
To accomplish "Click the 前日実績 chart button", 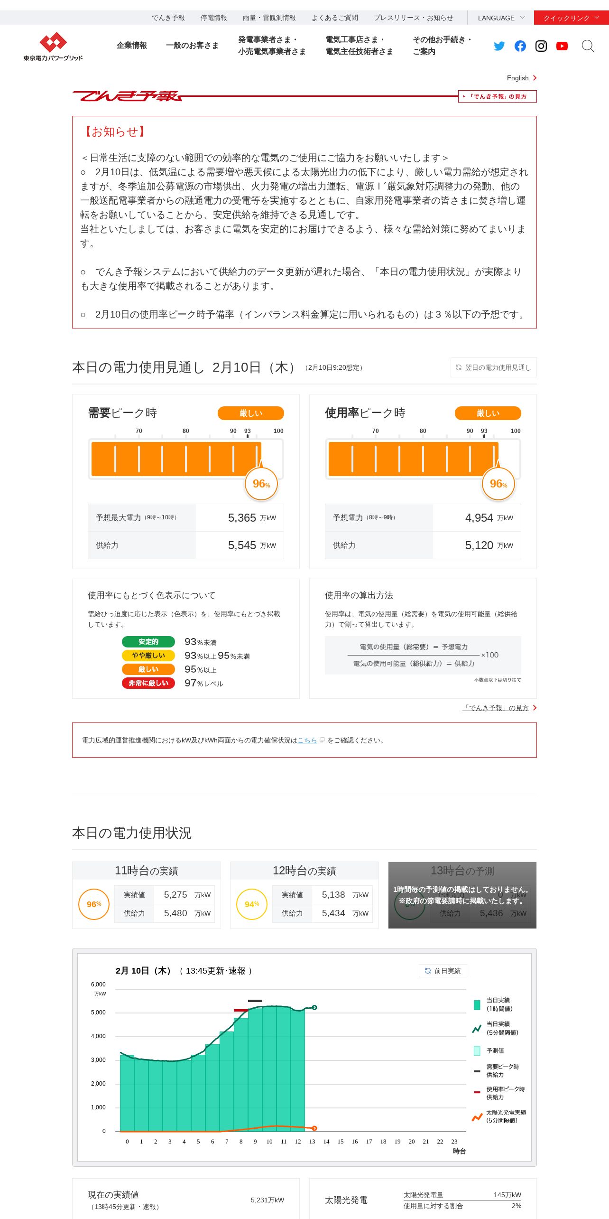I will [x=443, y=971].
